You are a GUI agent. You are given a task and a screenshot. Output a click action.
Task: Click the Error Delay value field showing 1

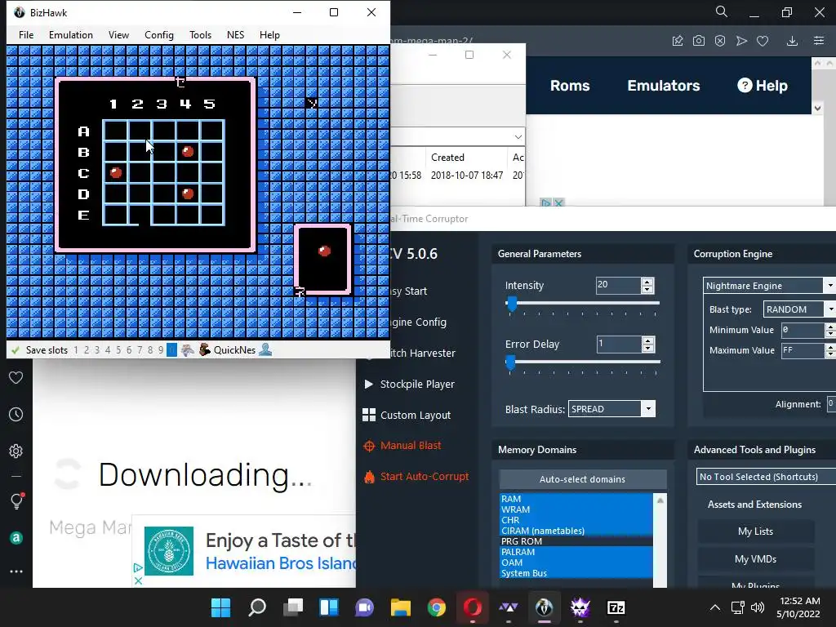click(619, 344)
